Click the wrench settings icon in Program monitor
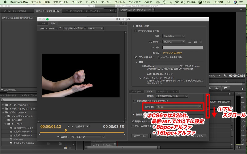Screen dimensions: 247x154 (x=225, y=75)
